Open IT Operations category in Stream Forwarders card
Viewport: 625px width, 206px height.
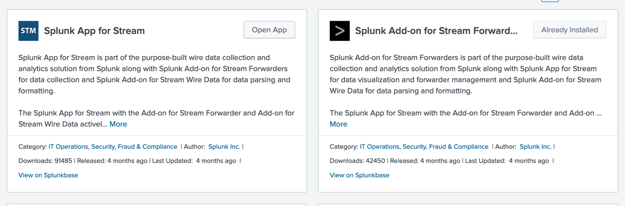pyautogui.click(x=379, y=147)
